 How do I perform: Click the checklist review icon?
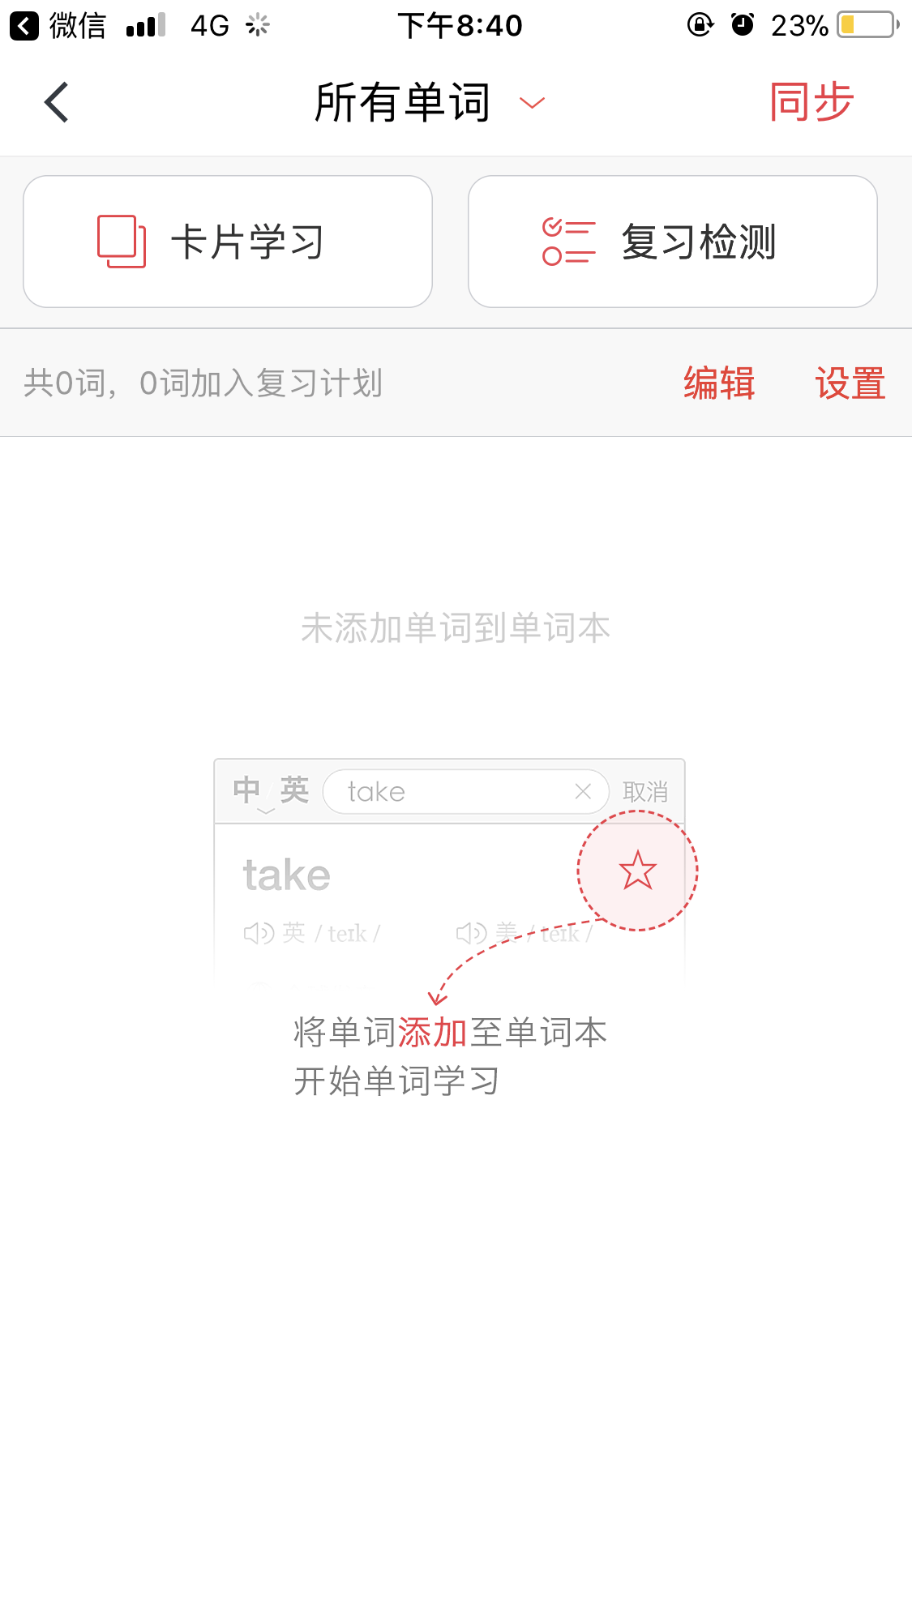click(568, 242)
